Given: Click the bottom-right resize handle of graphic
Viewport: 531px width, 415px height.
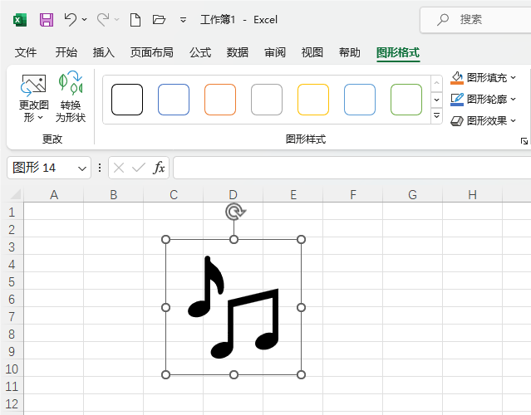Looking at the screenshot, I should click(301, 375).
